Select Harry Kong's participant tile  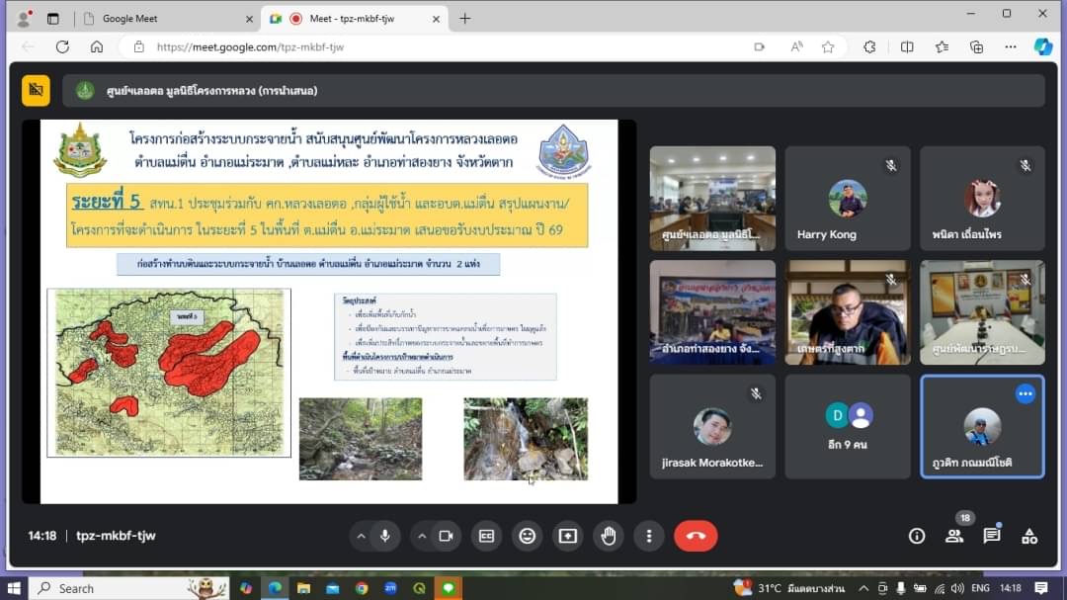pyautogui.click(x=847, y=198)
